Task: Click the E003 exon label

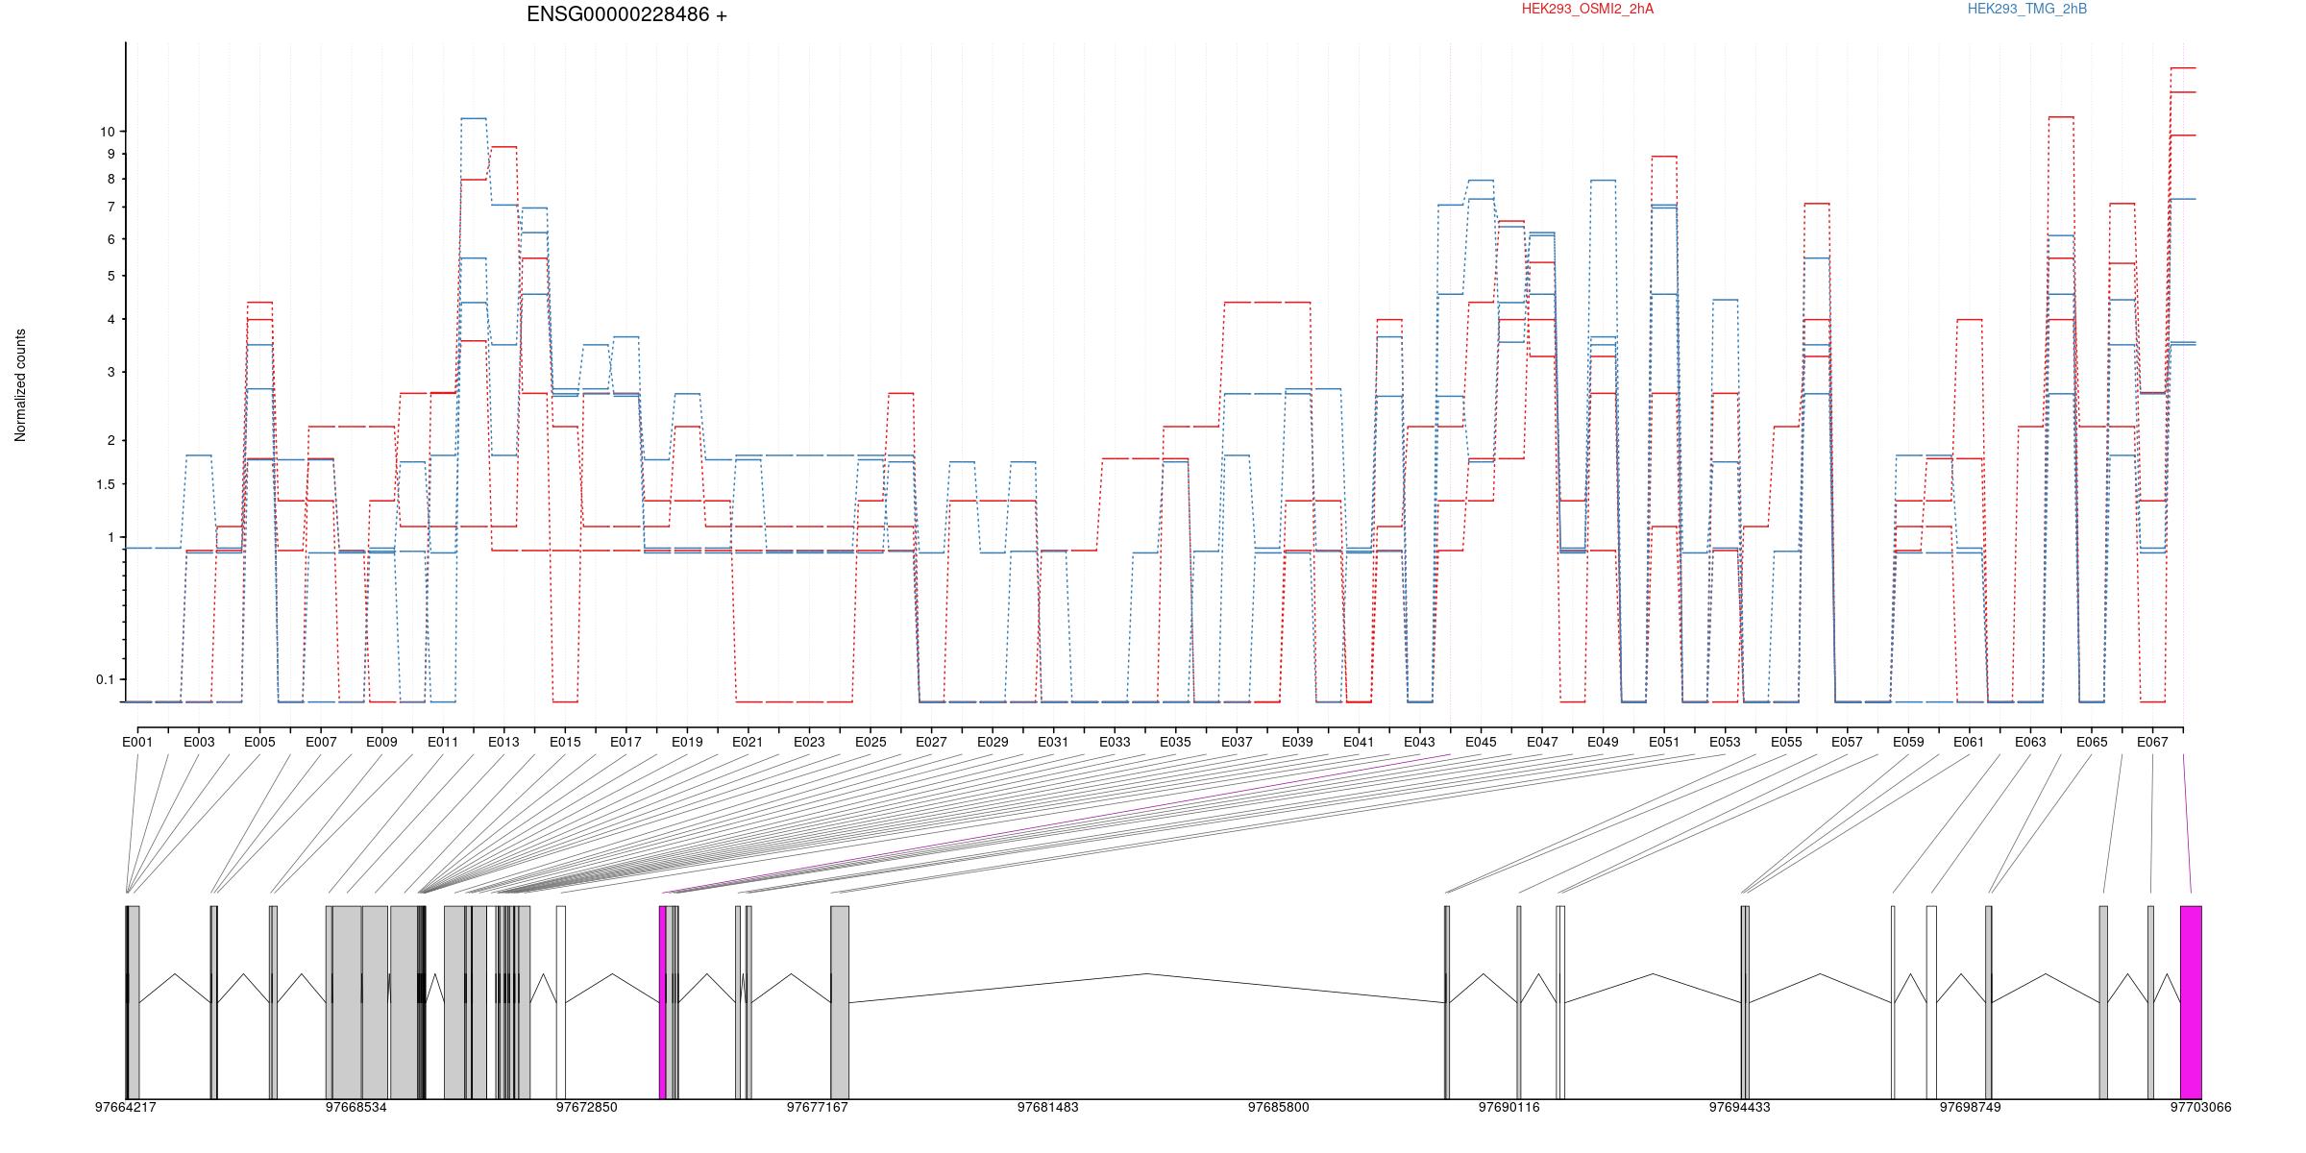Action: (199, 743)
